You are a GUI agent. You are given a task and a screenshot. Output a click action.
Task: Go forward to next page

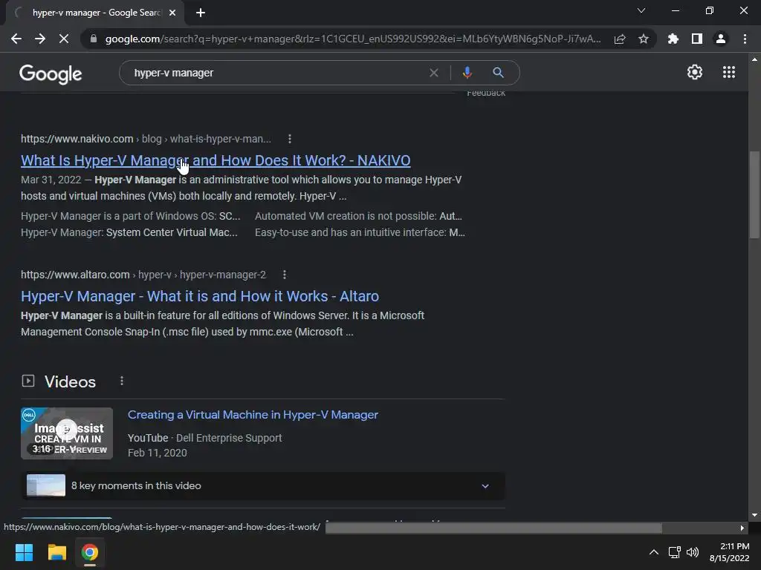[40, 39]
